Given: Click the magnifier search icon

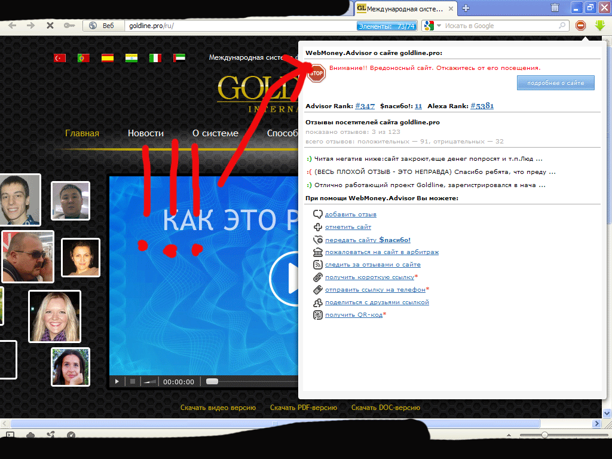Looking at the screenshot, I should (562, 26).
